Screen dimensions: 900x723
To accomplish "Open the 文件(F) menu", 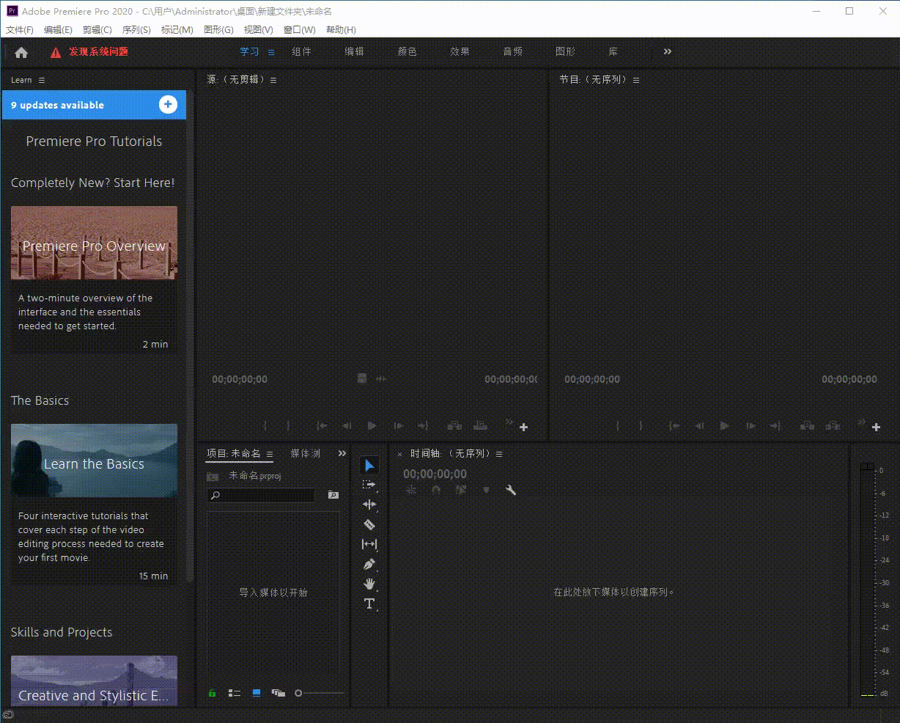I will tap(19, 30).
